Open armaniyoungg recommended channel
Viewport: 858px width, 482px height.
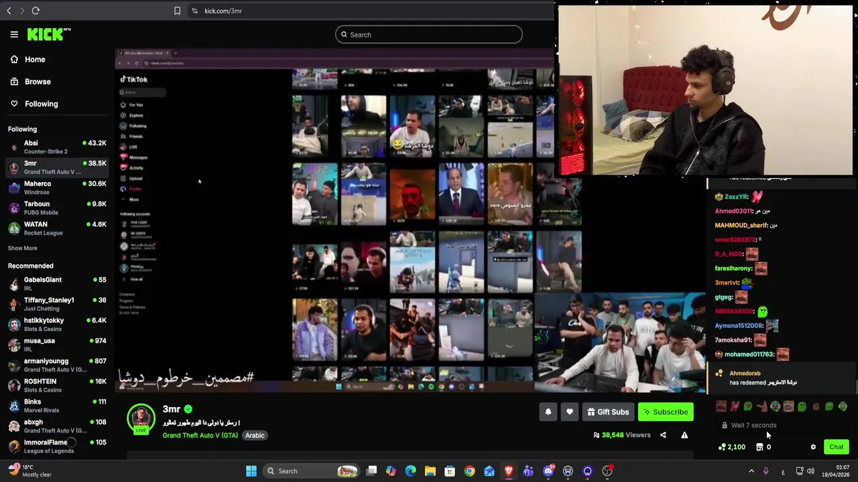coord(57,365)
